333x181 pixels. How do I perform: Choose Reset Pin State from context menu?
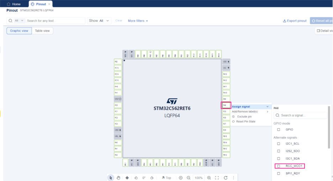[246, 121]
